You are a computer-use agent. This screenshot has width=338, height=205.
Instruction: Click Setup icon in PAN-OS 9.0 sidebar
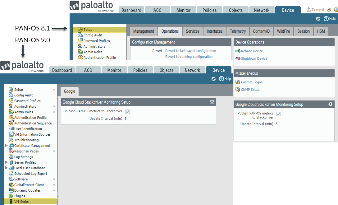click(11, 89)
